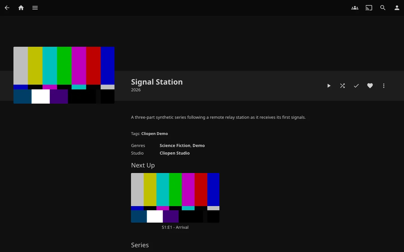Open the user profile icon
This screenshot has height=252, width=404.
coord(397,8)
